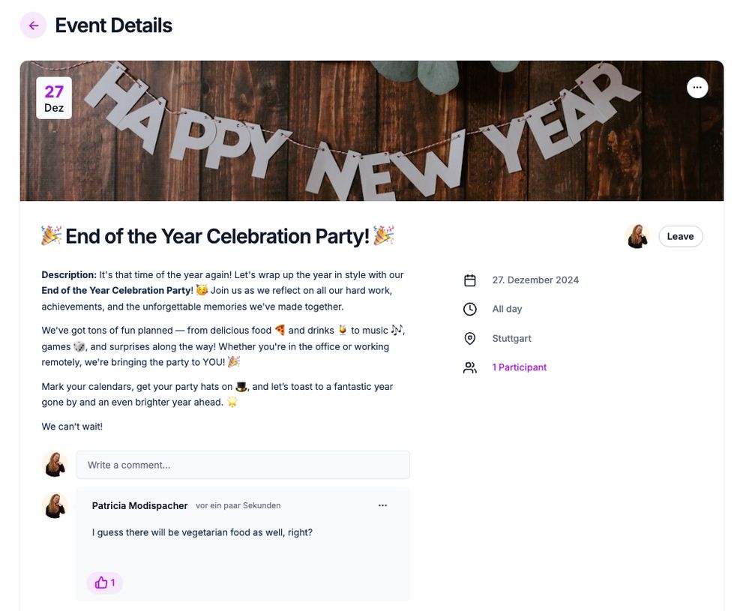Click the location pin icon near Stuttgart
Viewport: 749px width, 611px height.
470,337
